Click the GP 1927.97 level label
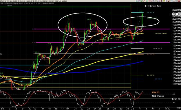 point(159,49)
